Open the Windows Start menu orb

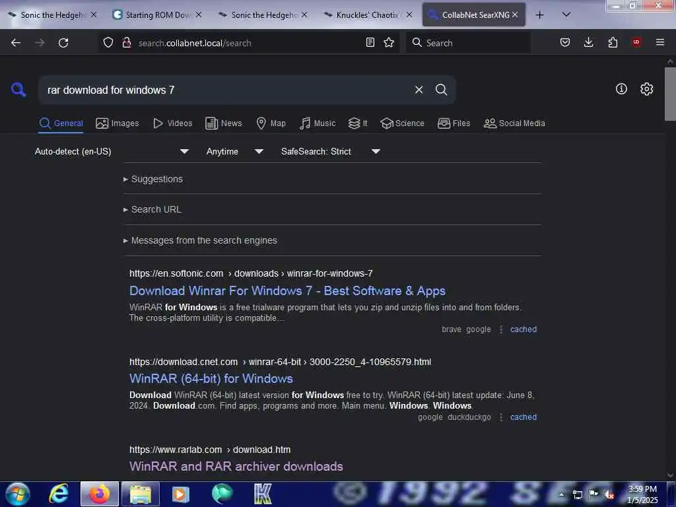tap(18, 494)
